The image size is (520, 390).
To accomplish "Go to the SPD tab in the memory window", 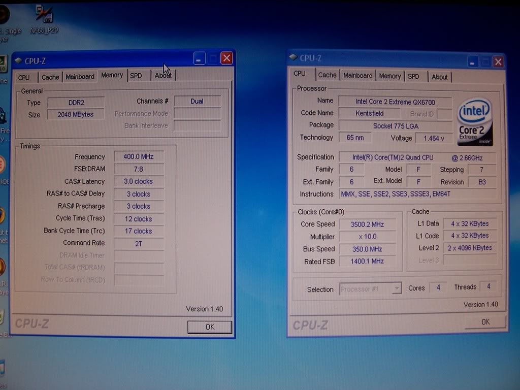I will pyautogui.click(x=136, y=76).
